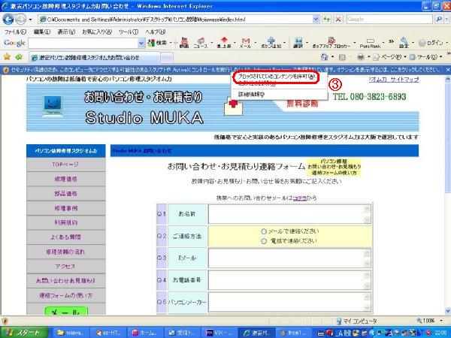Viewport: 451px width, 338px height.
Task: Open the お気に入り(A) menu
Action: click(x=97, y=32)
